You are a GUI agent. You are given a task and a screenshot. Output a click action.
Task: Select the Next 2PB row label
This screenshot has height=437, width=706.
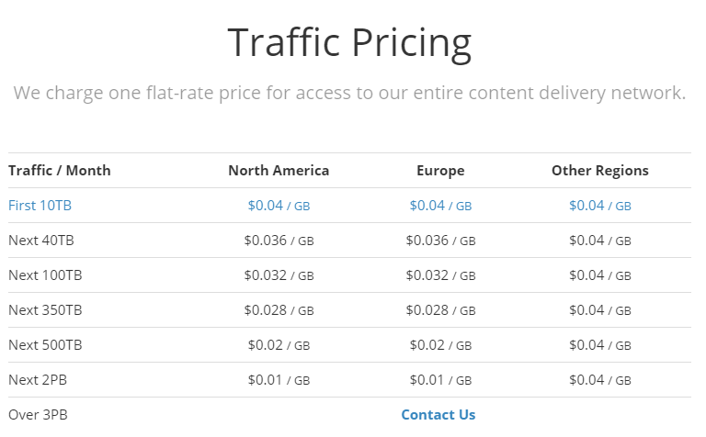coord(38,380)
